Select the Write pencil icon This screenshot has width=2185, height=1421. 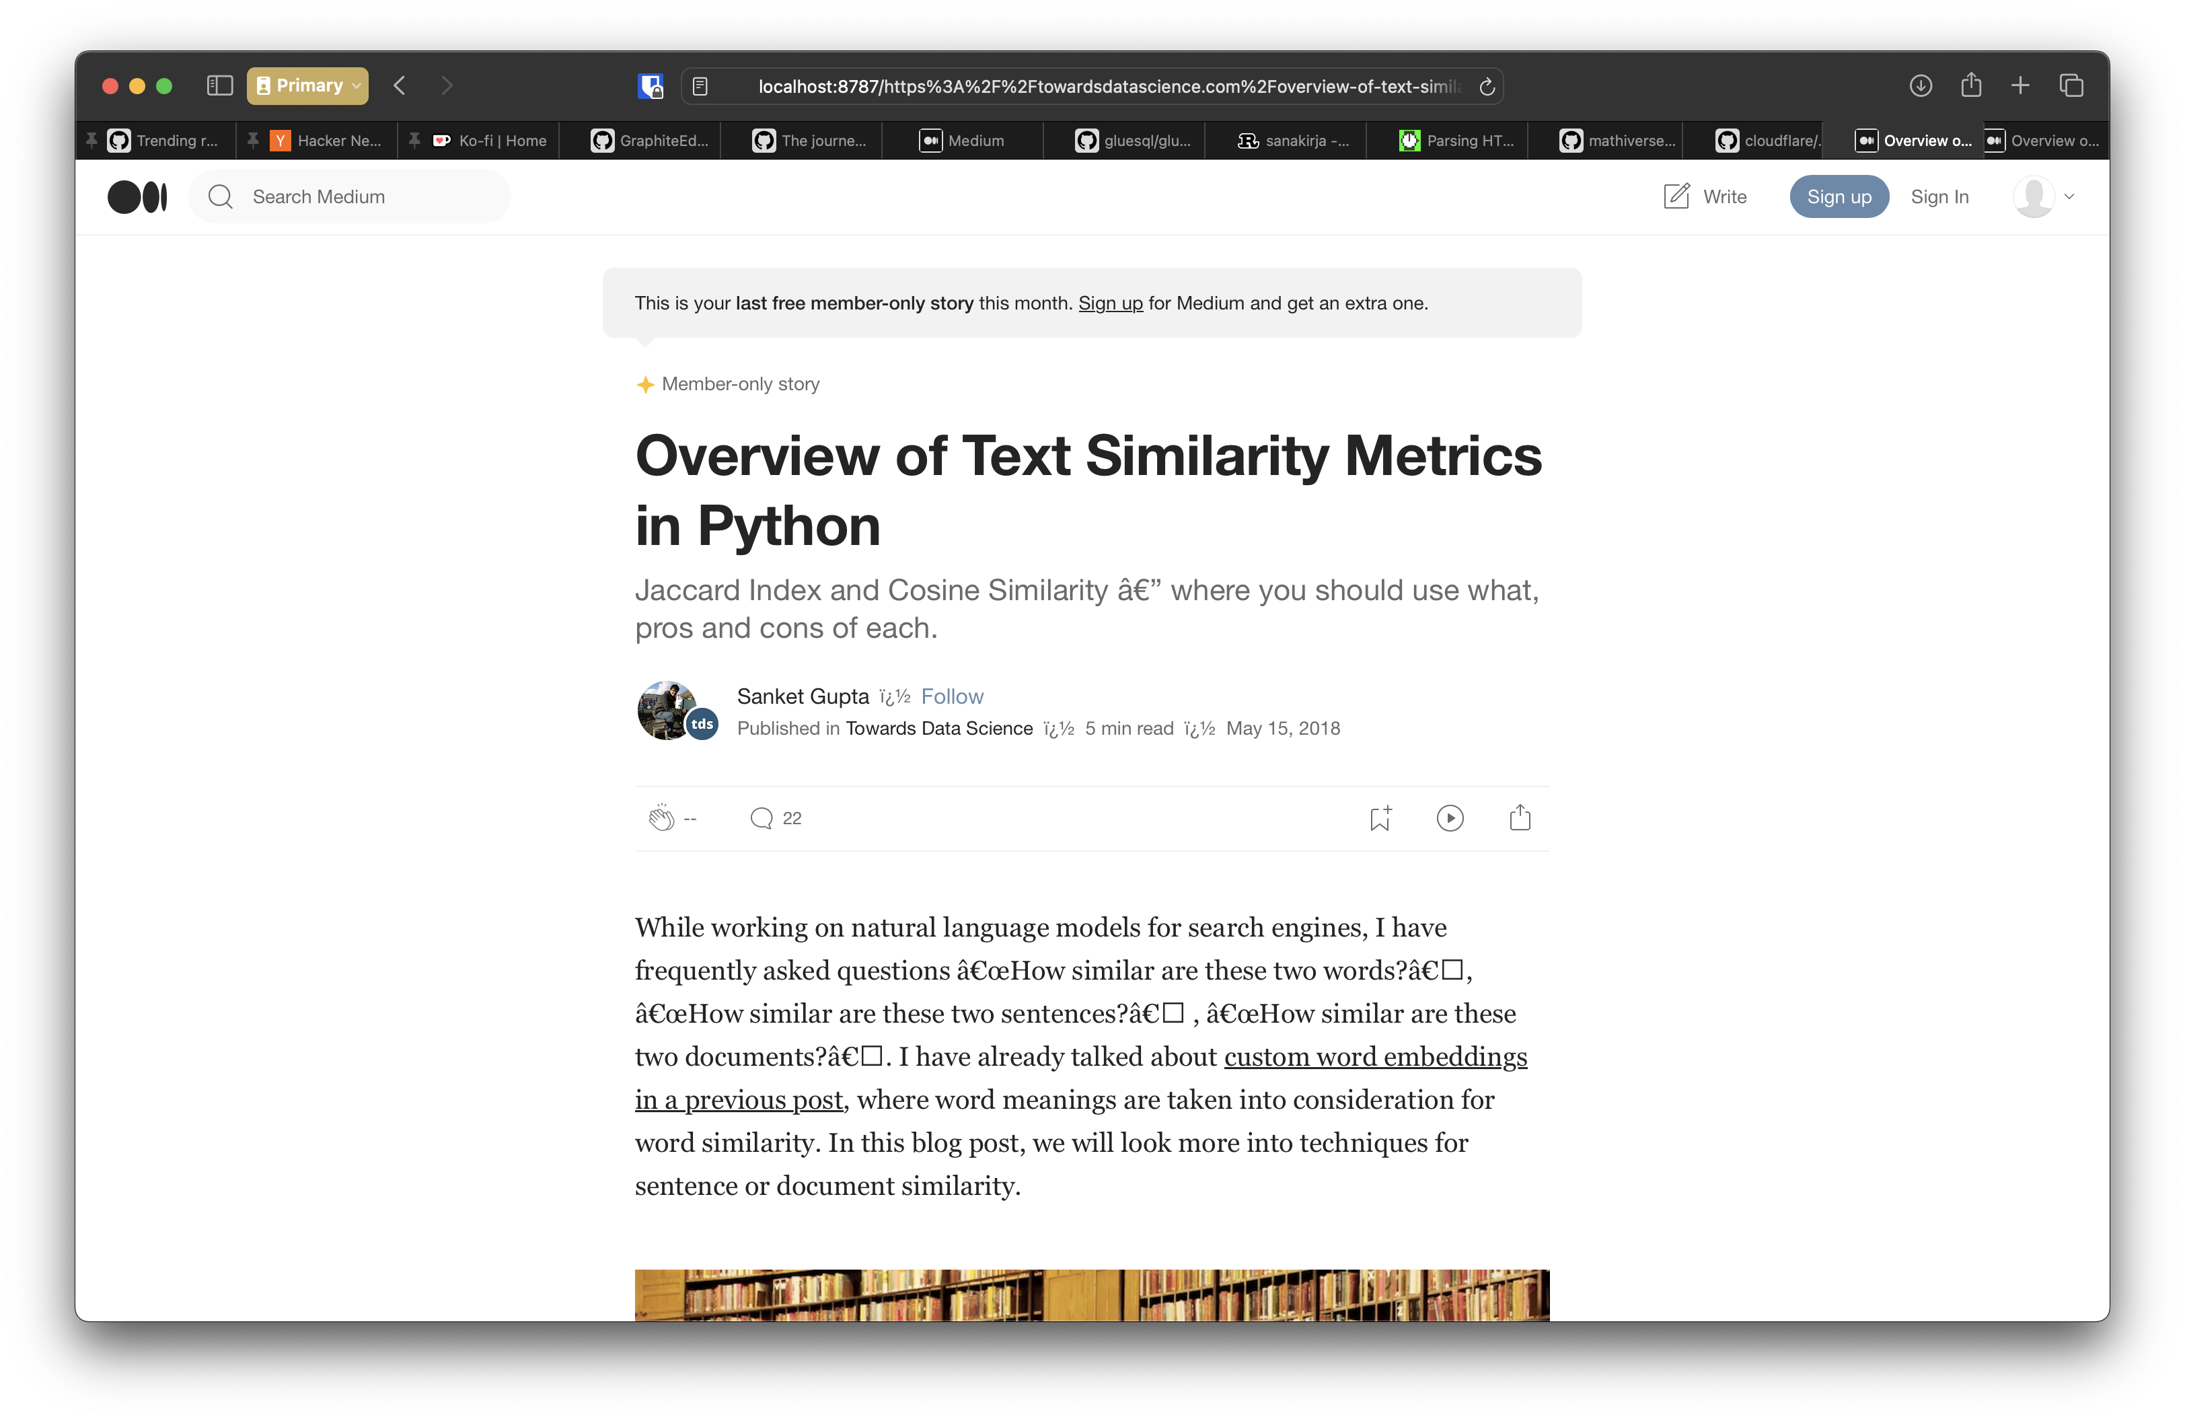point(1677,196)
